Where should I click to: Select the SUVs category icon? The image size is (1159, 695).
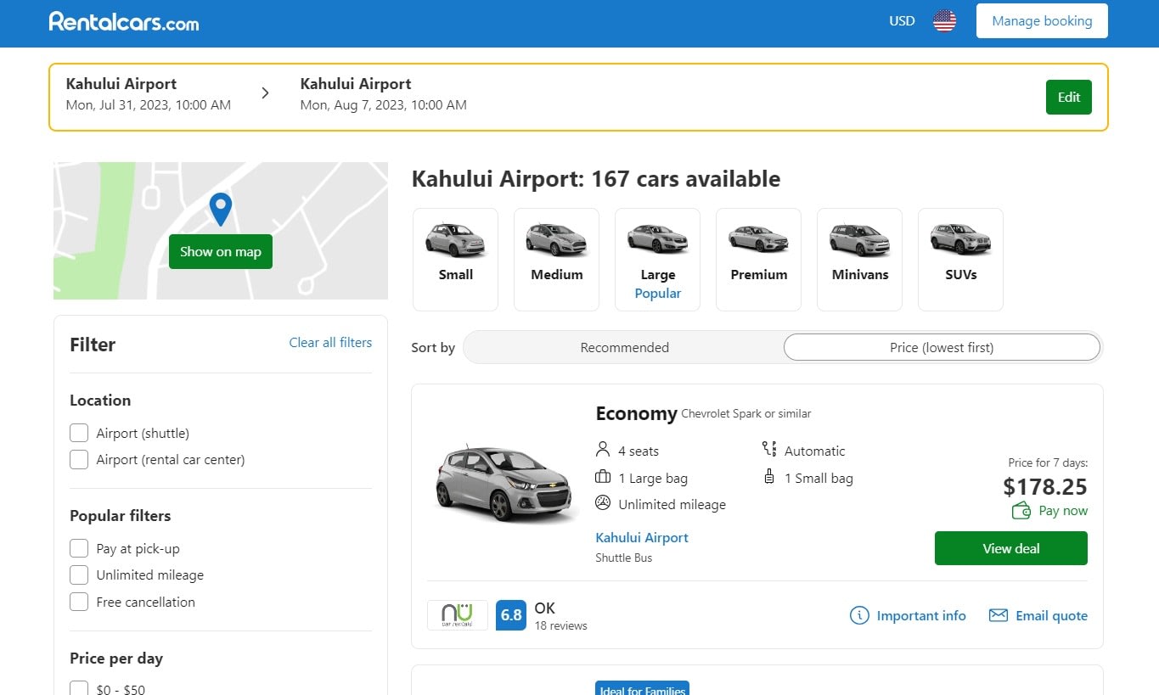click(x=960, y=239)
